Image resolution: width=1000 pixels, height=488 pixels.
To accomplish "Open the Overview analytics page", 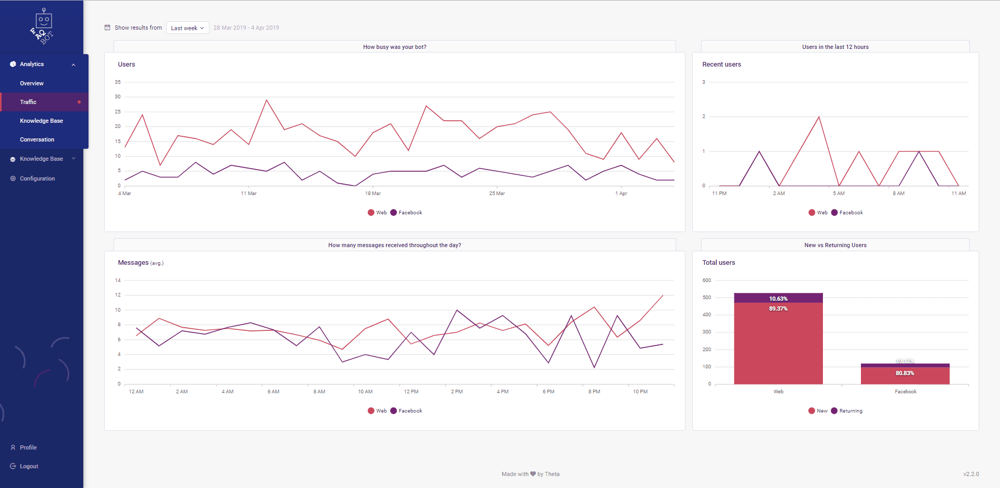I will 32,83.
